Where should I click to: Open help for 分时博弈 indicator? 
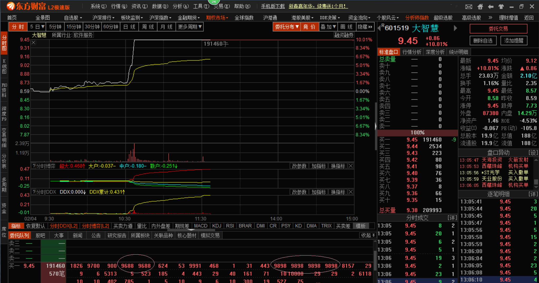click(x=34, y=166)
